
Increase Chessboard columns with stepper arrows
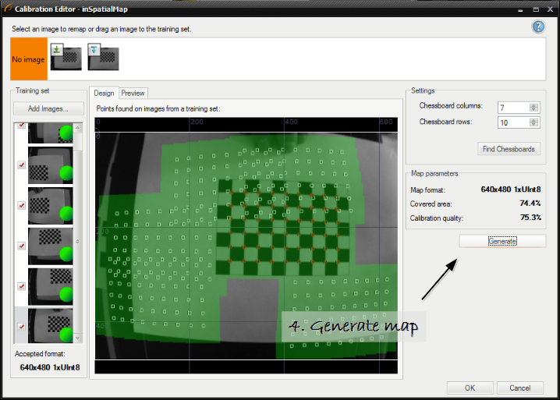pyautogui.click(x=533, y=105)
